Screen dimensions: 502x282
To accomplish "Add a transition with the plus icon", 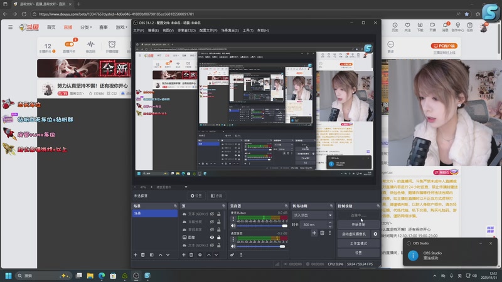I will [x=314, y=233].
